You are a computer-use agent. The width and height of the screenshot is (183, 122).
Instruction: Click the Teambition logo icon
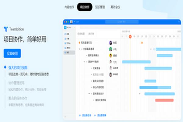5,29
